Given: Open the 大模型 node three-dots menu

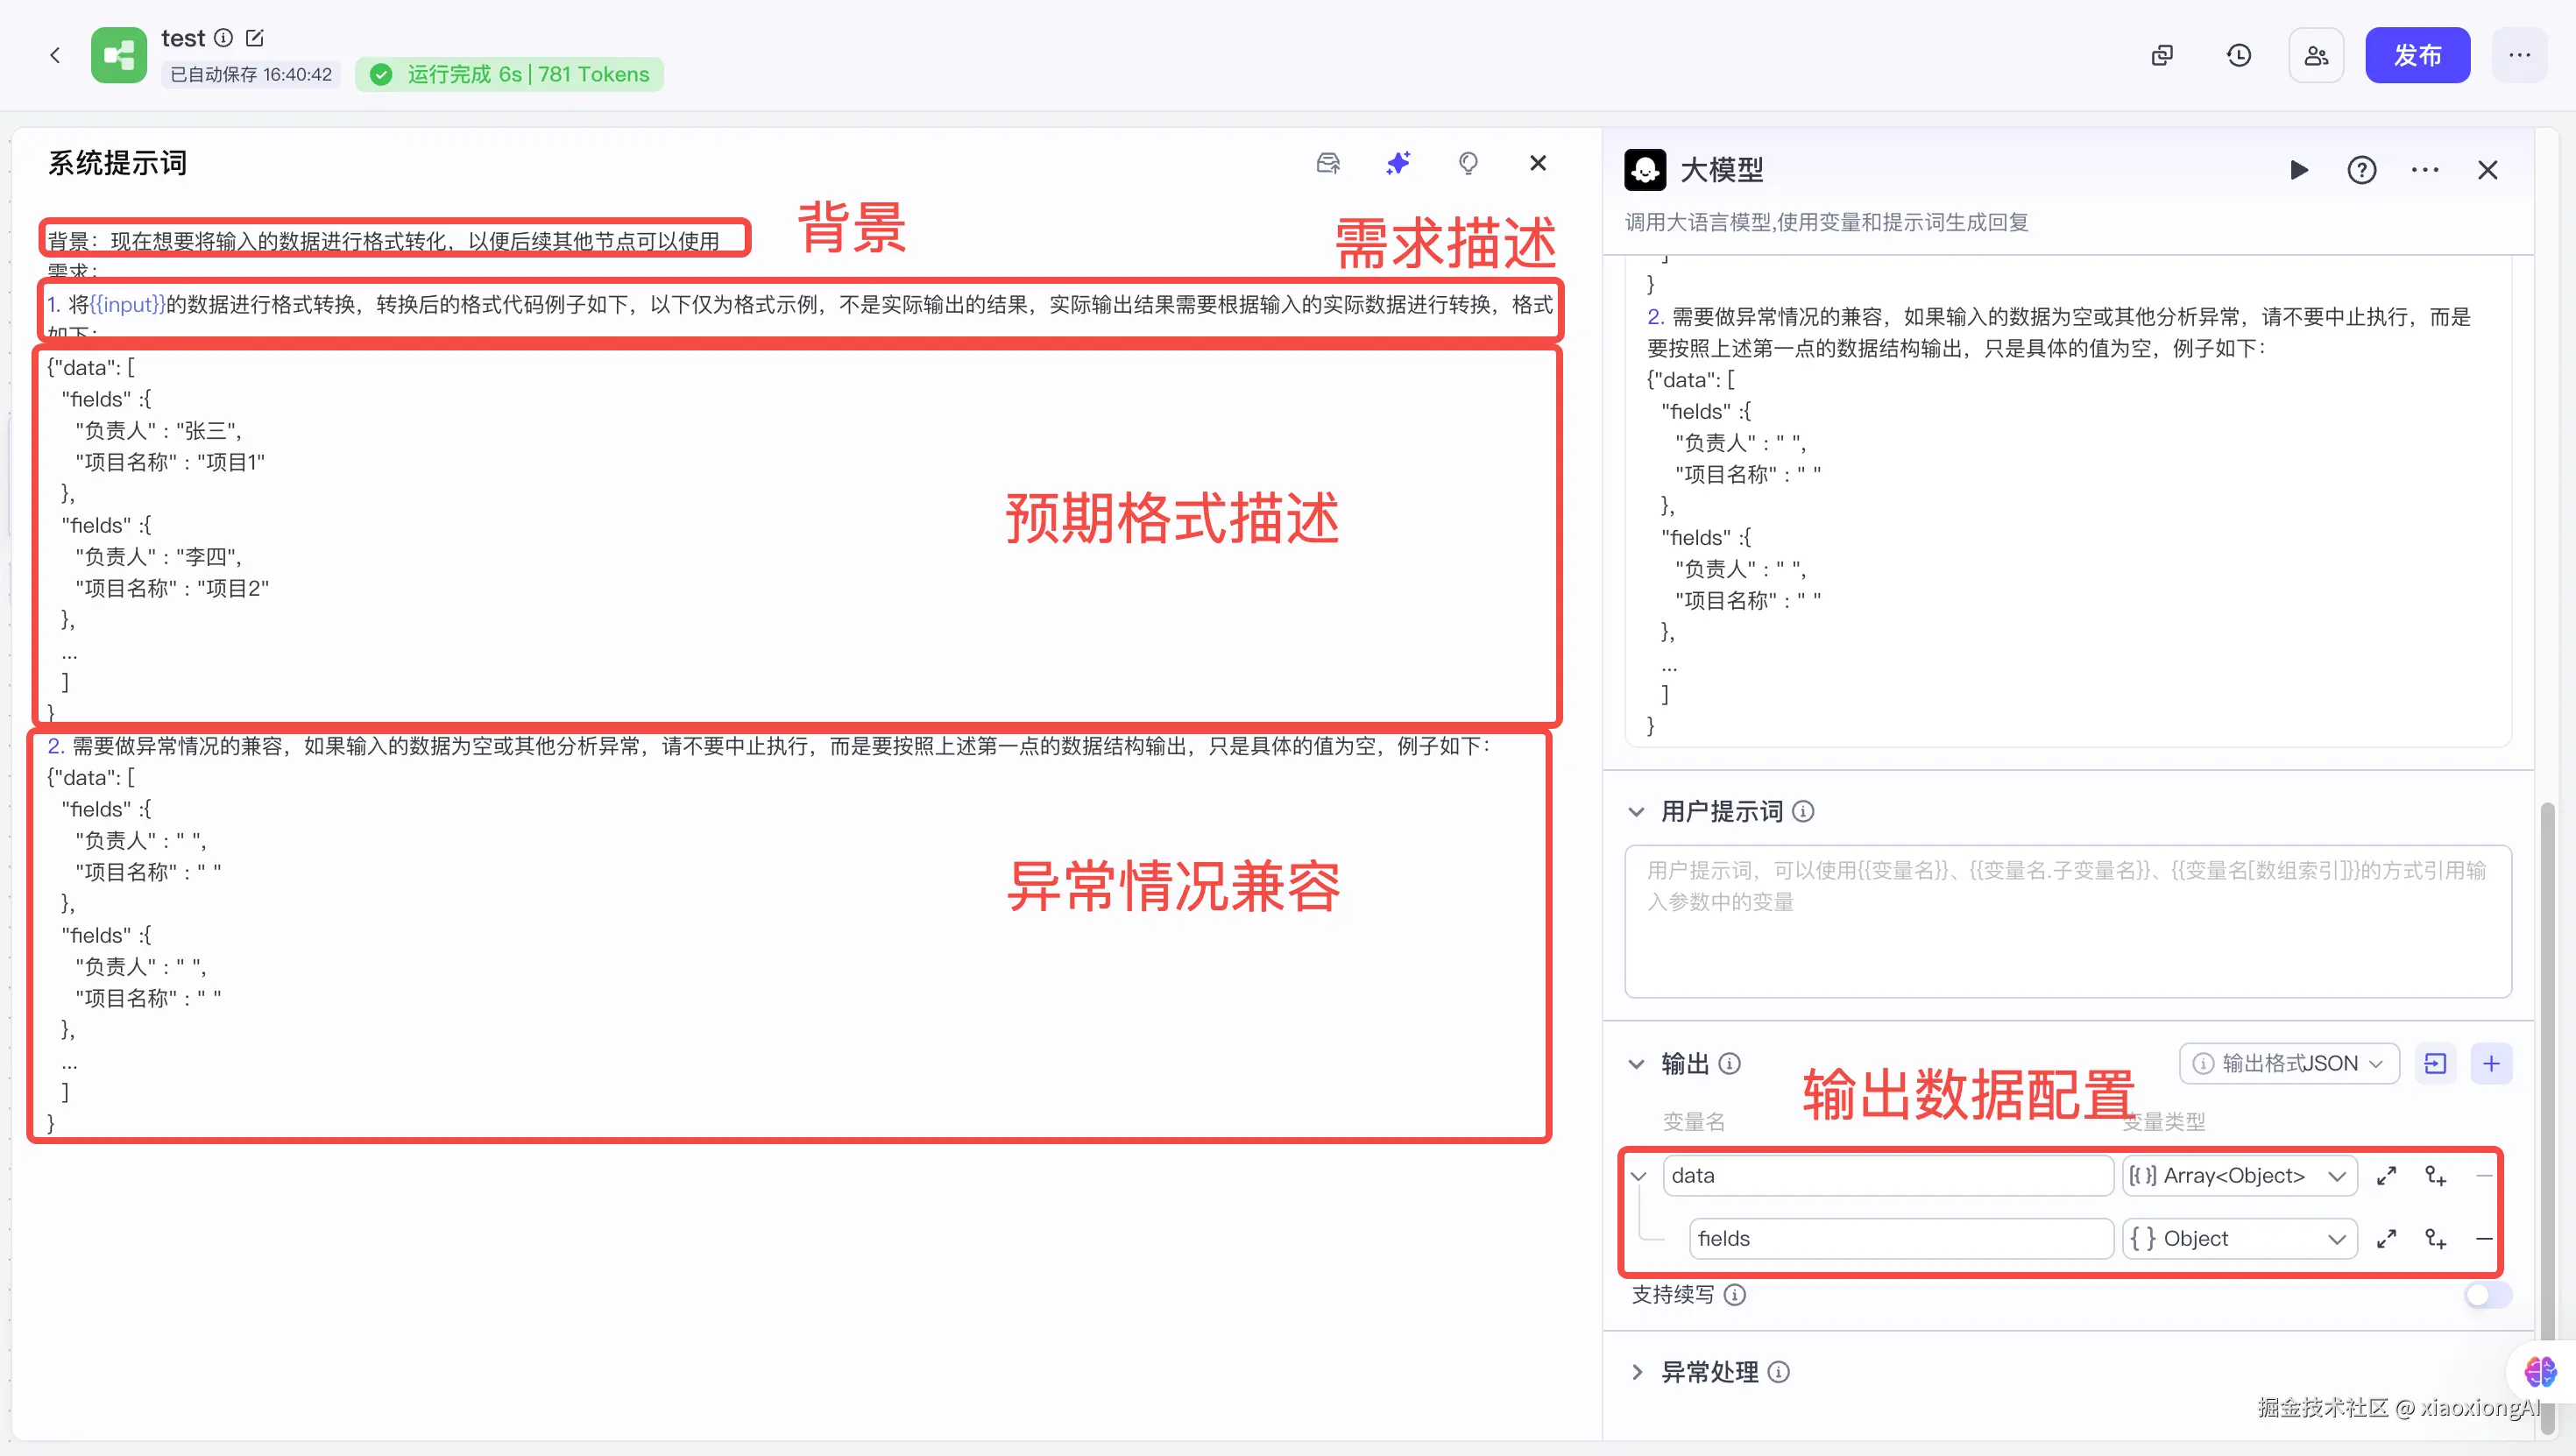Looking at the screenshot, I should [2425, 170].
